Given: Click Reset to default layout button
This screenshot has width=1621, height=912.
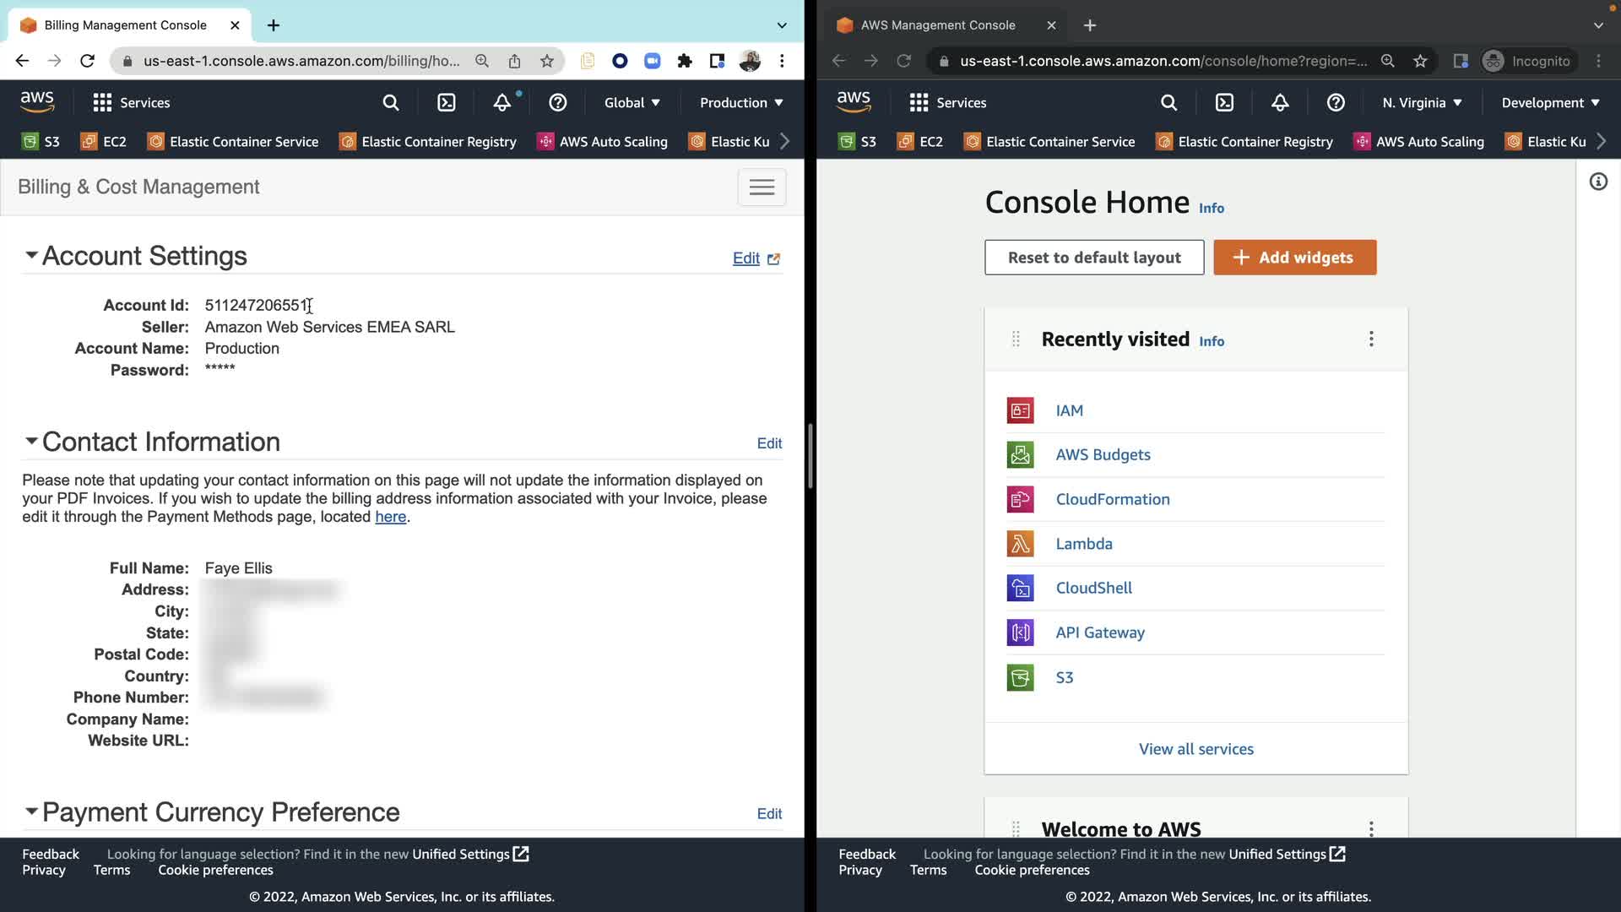Looking at the screenshot, I should (1094, 258).
